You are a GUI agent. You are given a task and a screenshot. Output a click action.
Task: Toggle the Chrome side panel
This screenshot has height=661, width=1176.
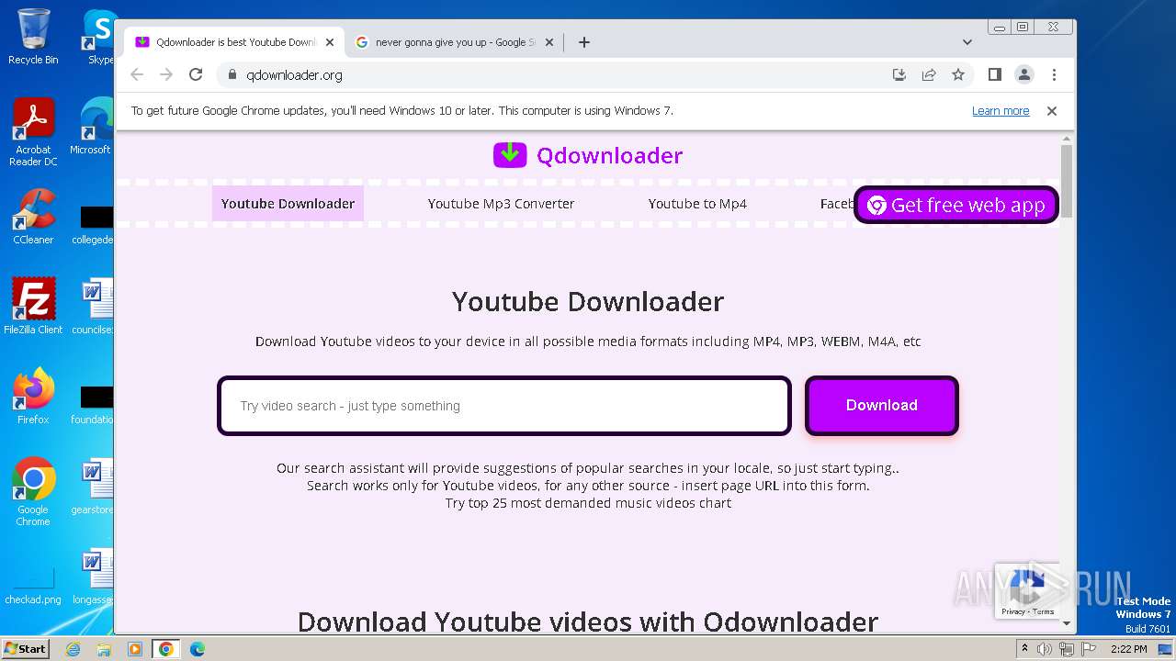994,74
